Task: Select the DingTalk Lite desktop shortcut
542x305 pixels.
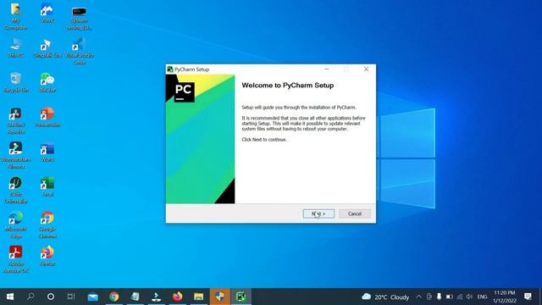Action: coord(47,48)
